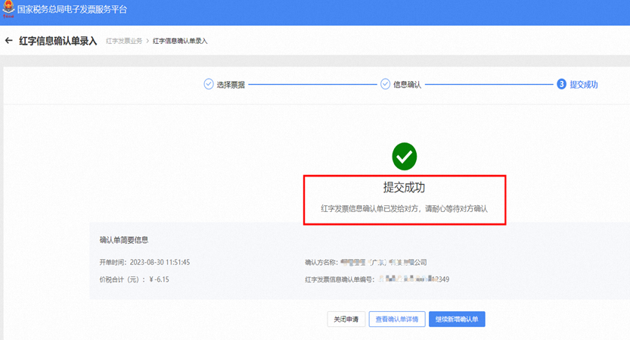This screenshot has width=630, height=340.
Task: Click the back arrow beside 红字信息确认单录入
Action: 9,41
